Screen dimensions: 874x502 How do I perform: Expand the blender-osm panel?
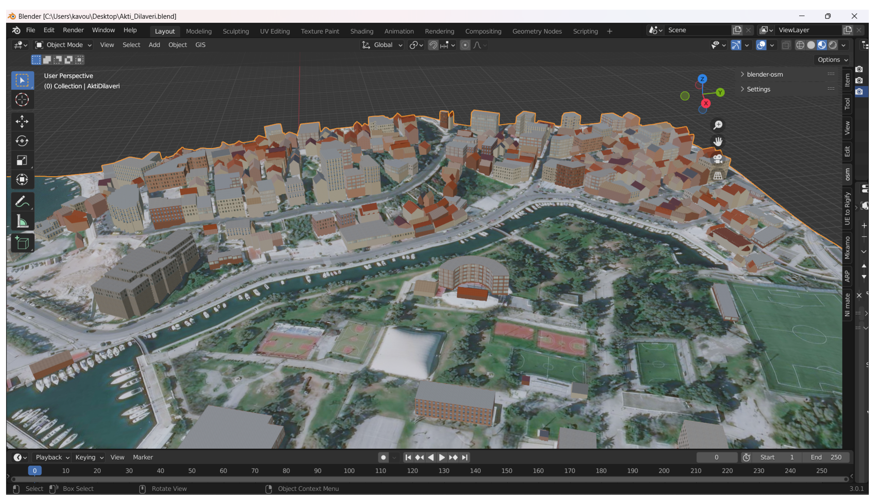(x=764, y=74)
